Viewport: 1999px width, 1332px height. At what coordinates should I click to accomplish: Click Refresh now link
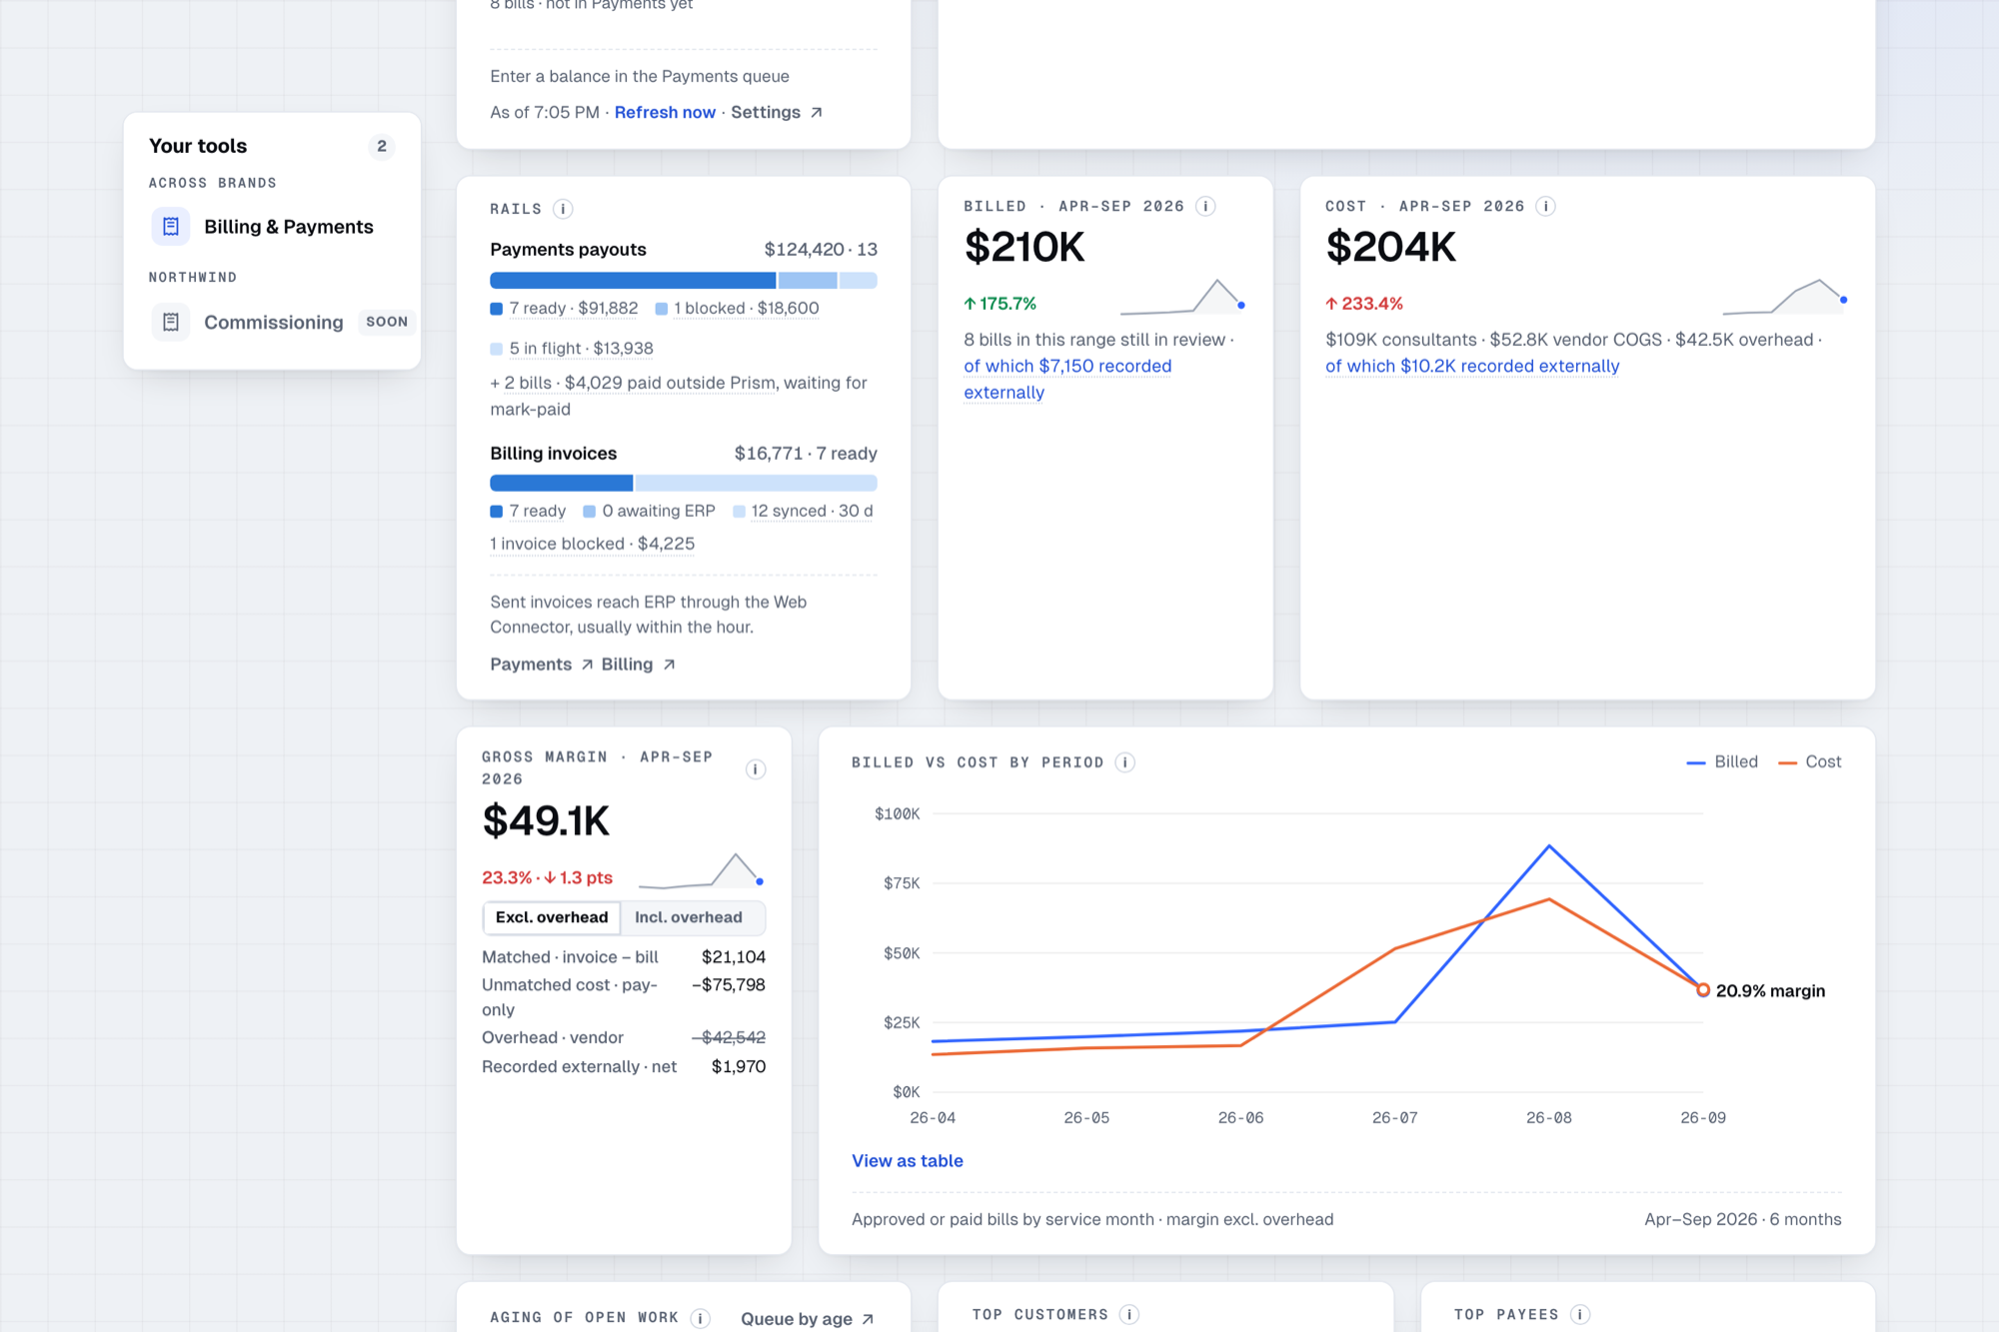(x=665, y=112)
